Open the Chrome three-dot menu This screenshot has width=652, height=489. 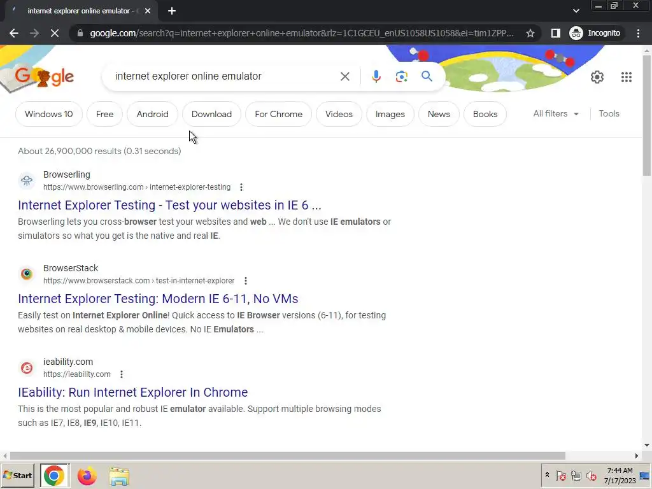(x=638, y=33)
